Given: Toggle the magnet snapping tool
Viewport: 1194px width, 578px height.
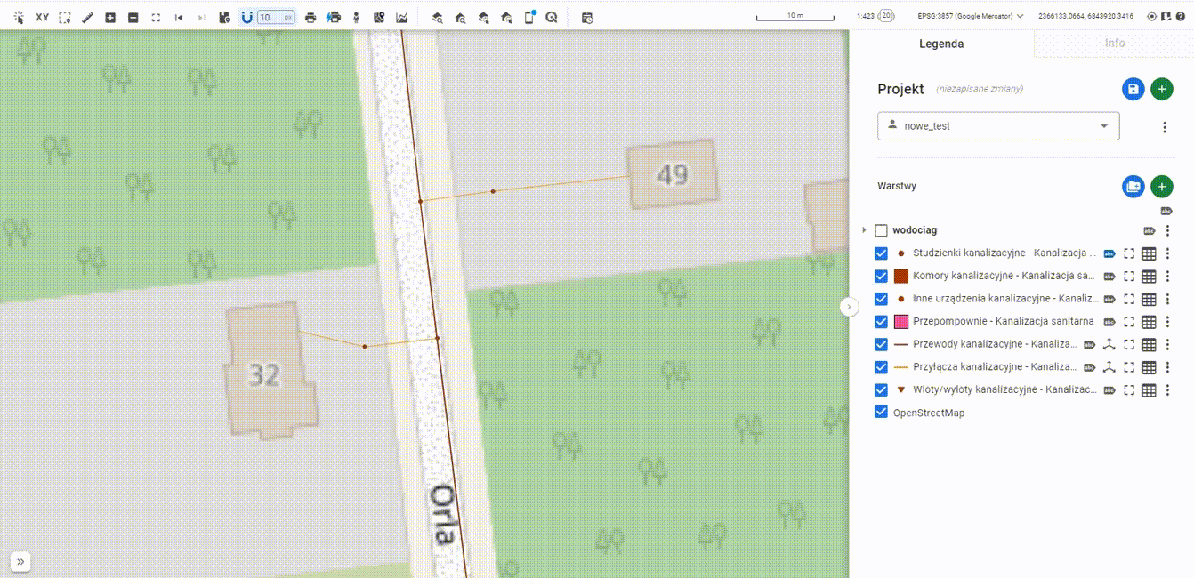Looking at the screenshot, I should click(246, 17).
